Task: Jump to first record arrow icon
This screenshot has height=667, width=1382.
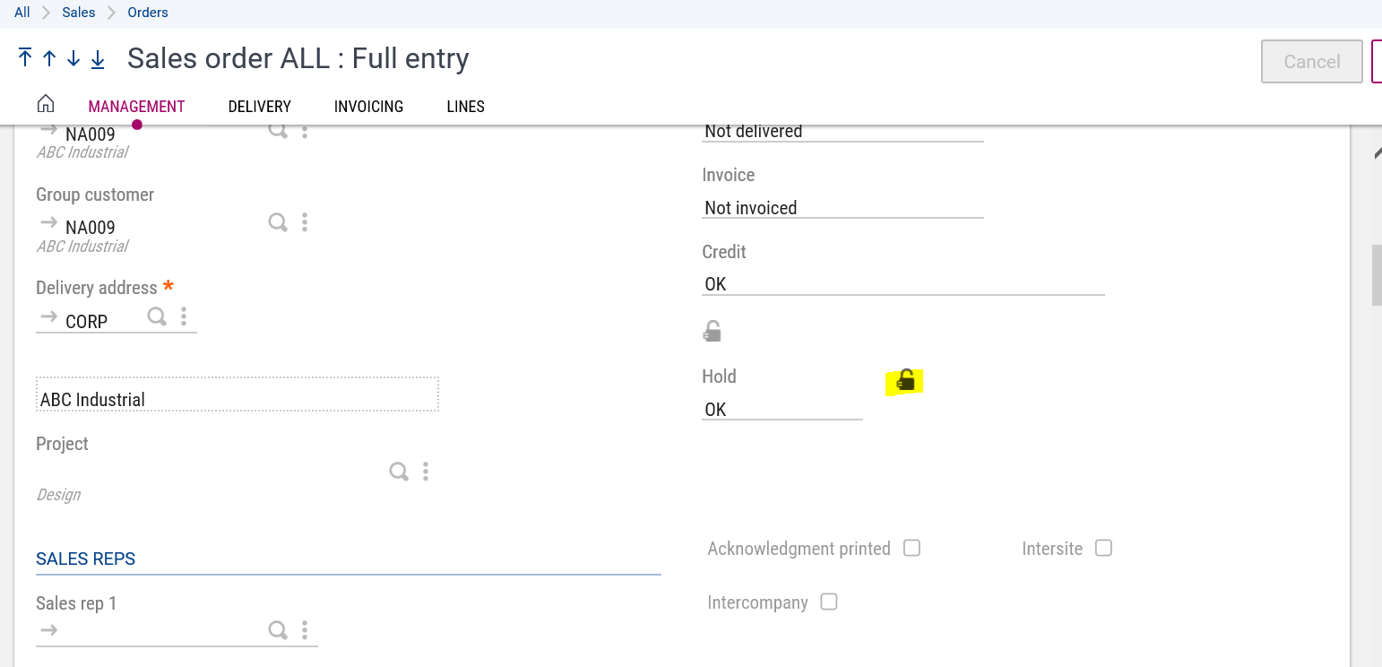Action: (x=25, y=58)
